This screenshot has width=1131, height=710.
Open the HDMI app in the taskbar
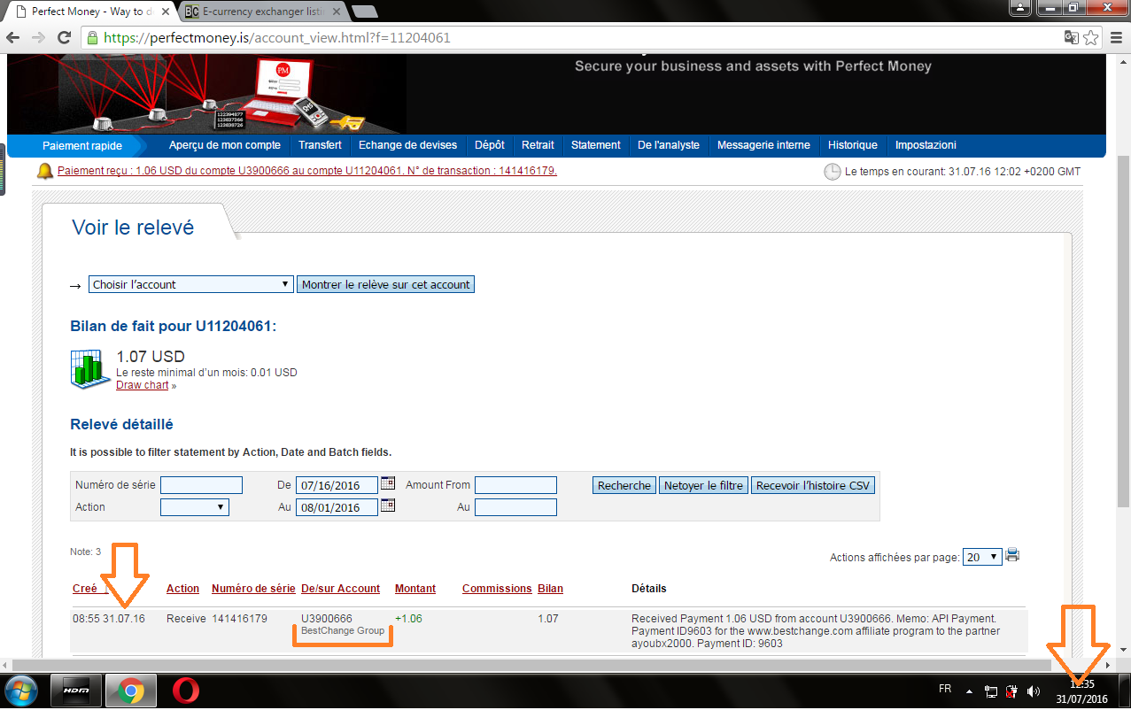pyautogui.click(x=76, y=691)
